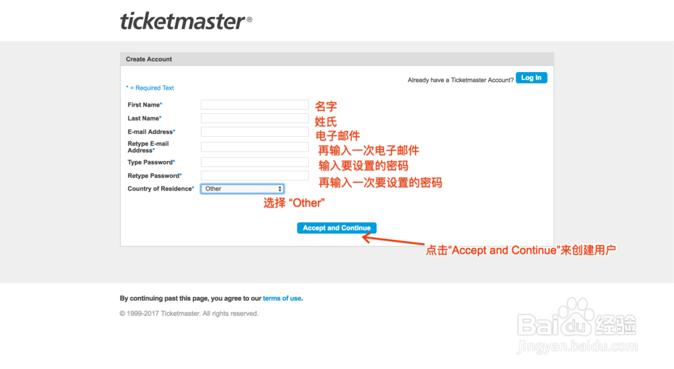Click the "Retype E-mail Address" label

(148, 147)
